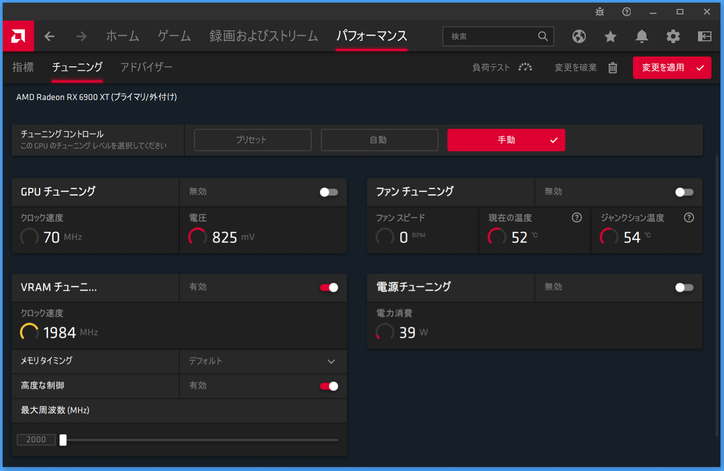Open the web browser globe icon
Screen dimensions: 724x471
[579, 36]
